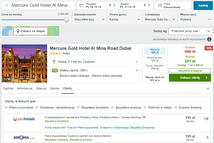Open Ocena gości dropdown
214x143 pixels.
coord(125,19)
